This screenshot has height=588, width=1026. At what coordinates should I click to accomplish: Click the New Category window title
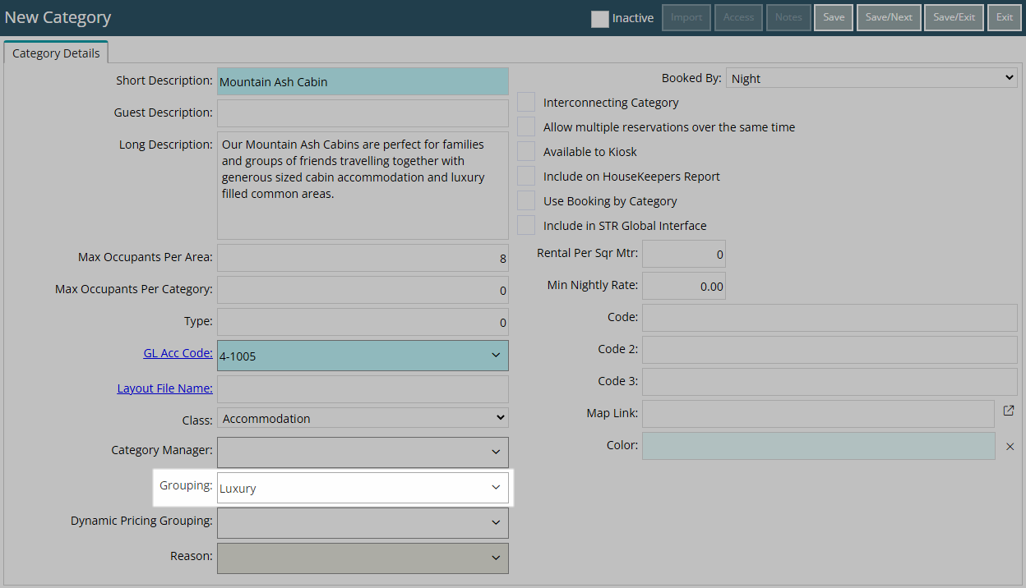[x=58, y=17]
